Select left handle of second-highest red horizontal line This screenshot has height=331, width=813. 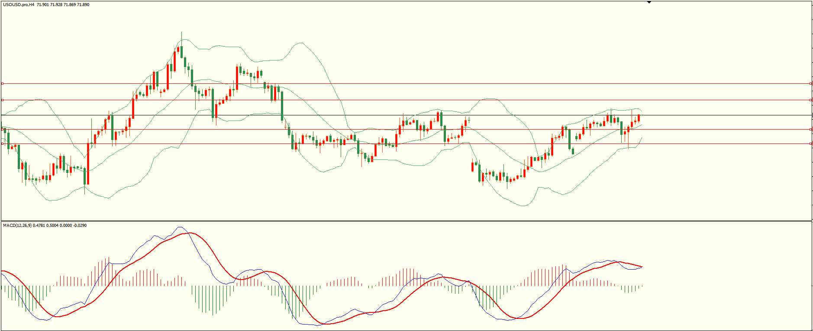(x=2, y=100)
